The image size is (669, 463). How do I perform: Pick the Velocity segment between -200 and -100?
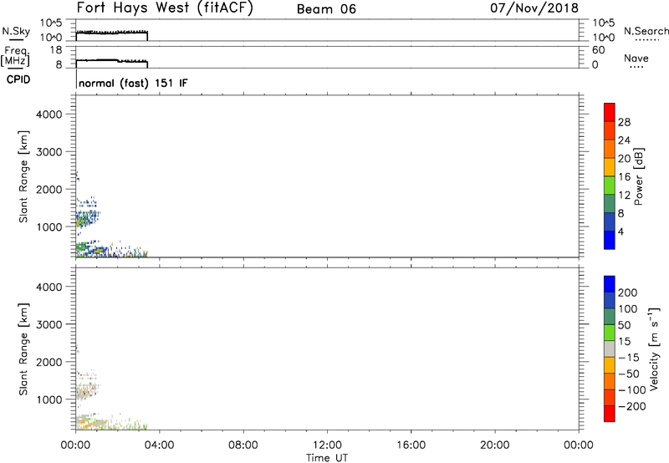(610, 398)
